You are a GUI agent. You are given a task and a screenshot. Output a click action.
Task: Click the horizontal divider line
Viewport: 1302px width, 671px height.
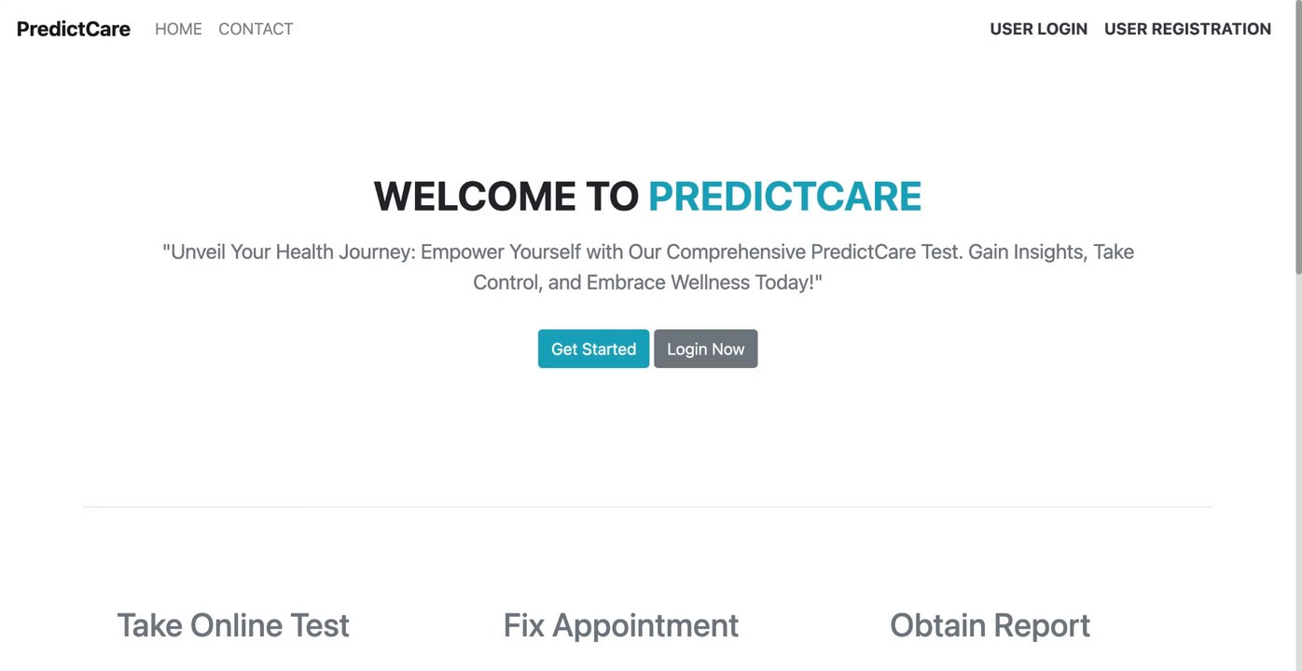[647, 507]
